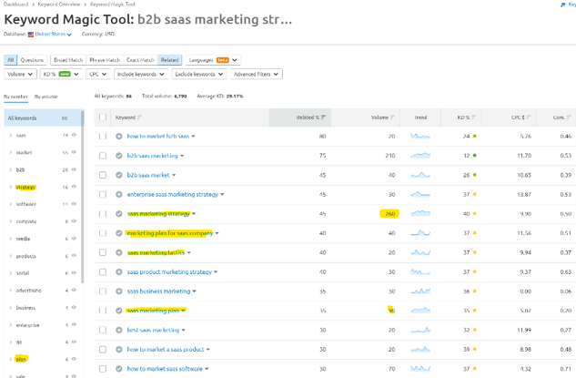Check the box for 'saas product marketing strategy'
The height and width of the screenshot is (378, 576).
coord(103,272)
